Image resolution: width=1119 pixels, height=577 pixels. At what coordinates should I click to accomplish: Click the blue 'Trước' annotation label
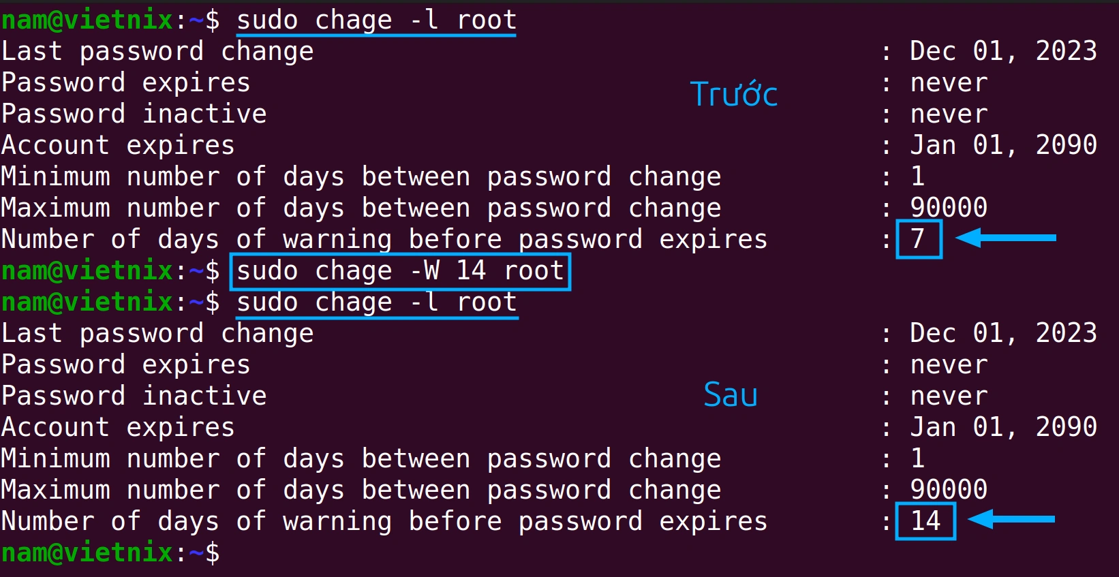point(733,94)
